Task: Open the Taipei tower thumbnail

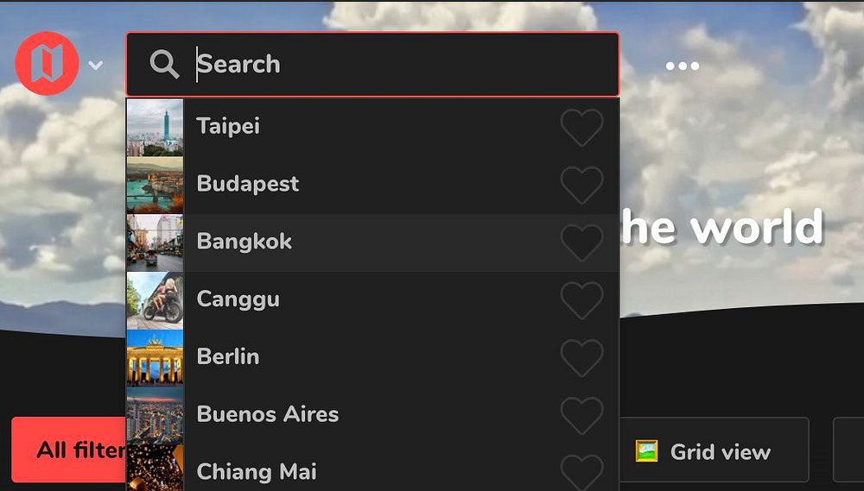Action: coord(155,127)
